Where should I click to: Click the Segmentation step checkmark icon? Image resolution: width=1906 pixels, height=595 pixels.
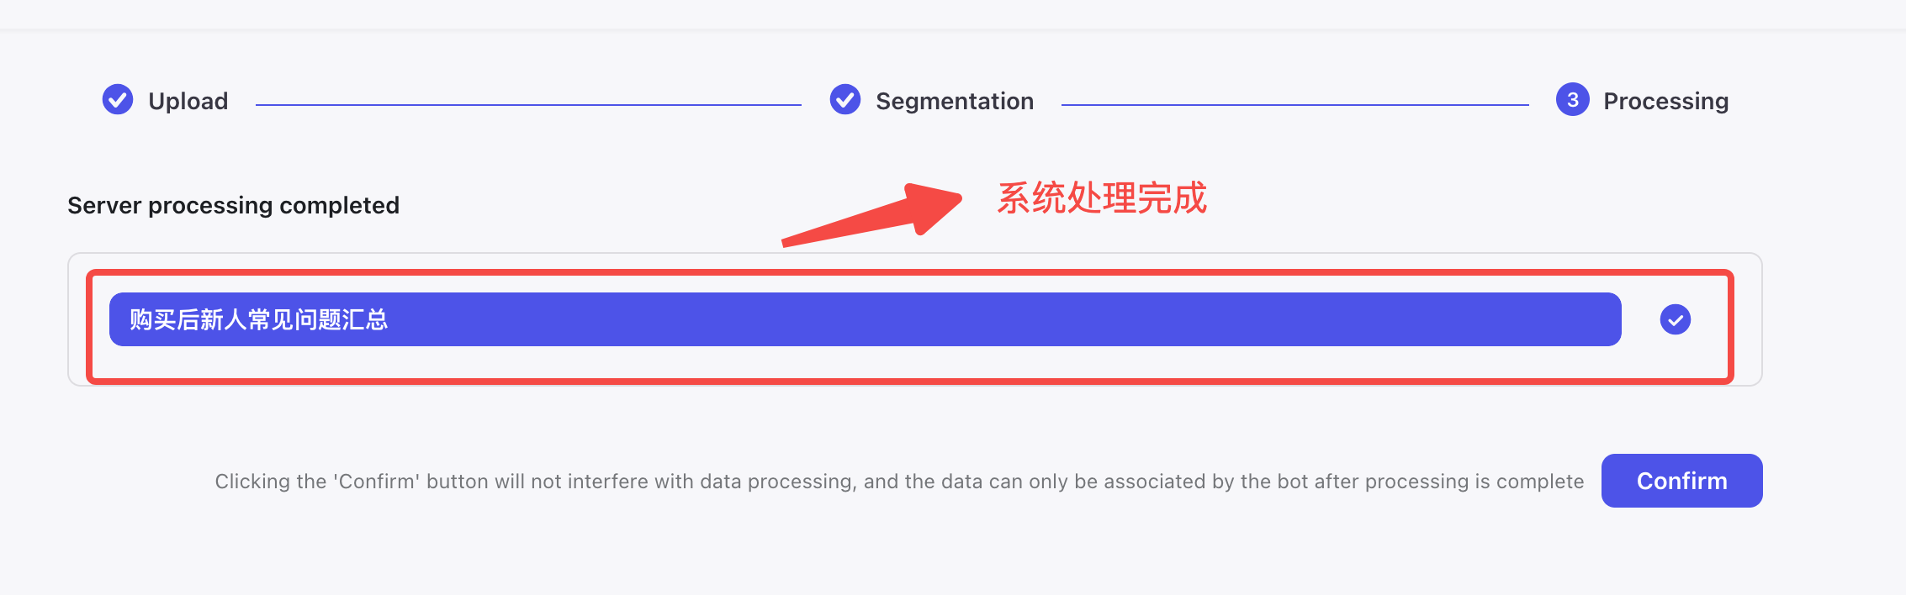[x=845, y=99]
